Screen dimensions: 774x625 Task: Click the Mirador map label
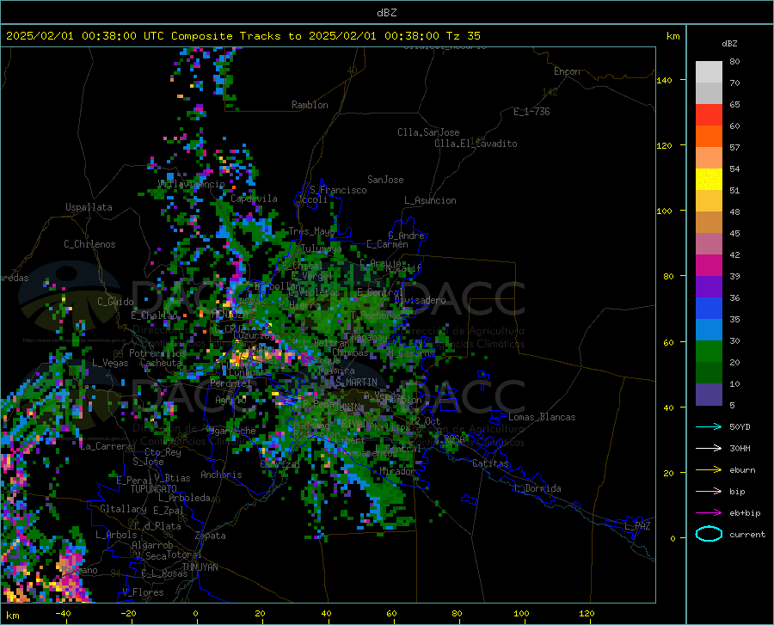coord(396,471)
